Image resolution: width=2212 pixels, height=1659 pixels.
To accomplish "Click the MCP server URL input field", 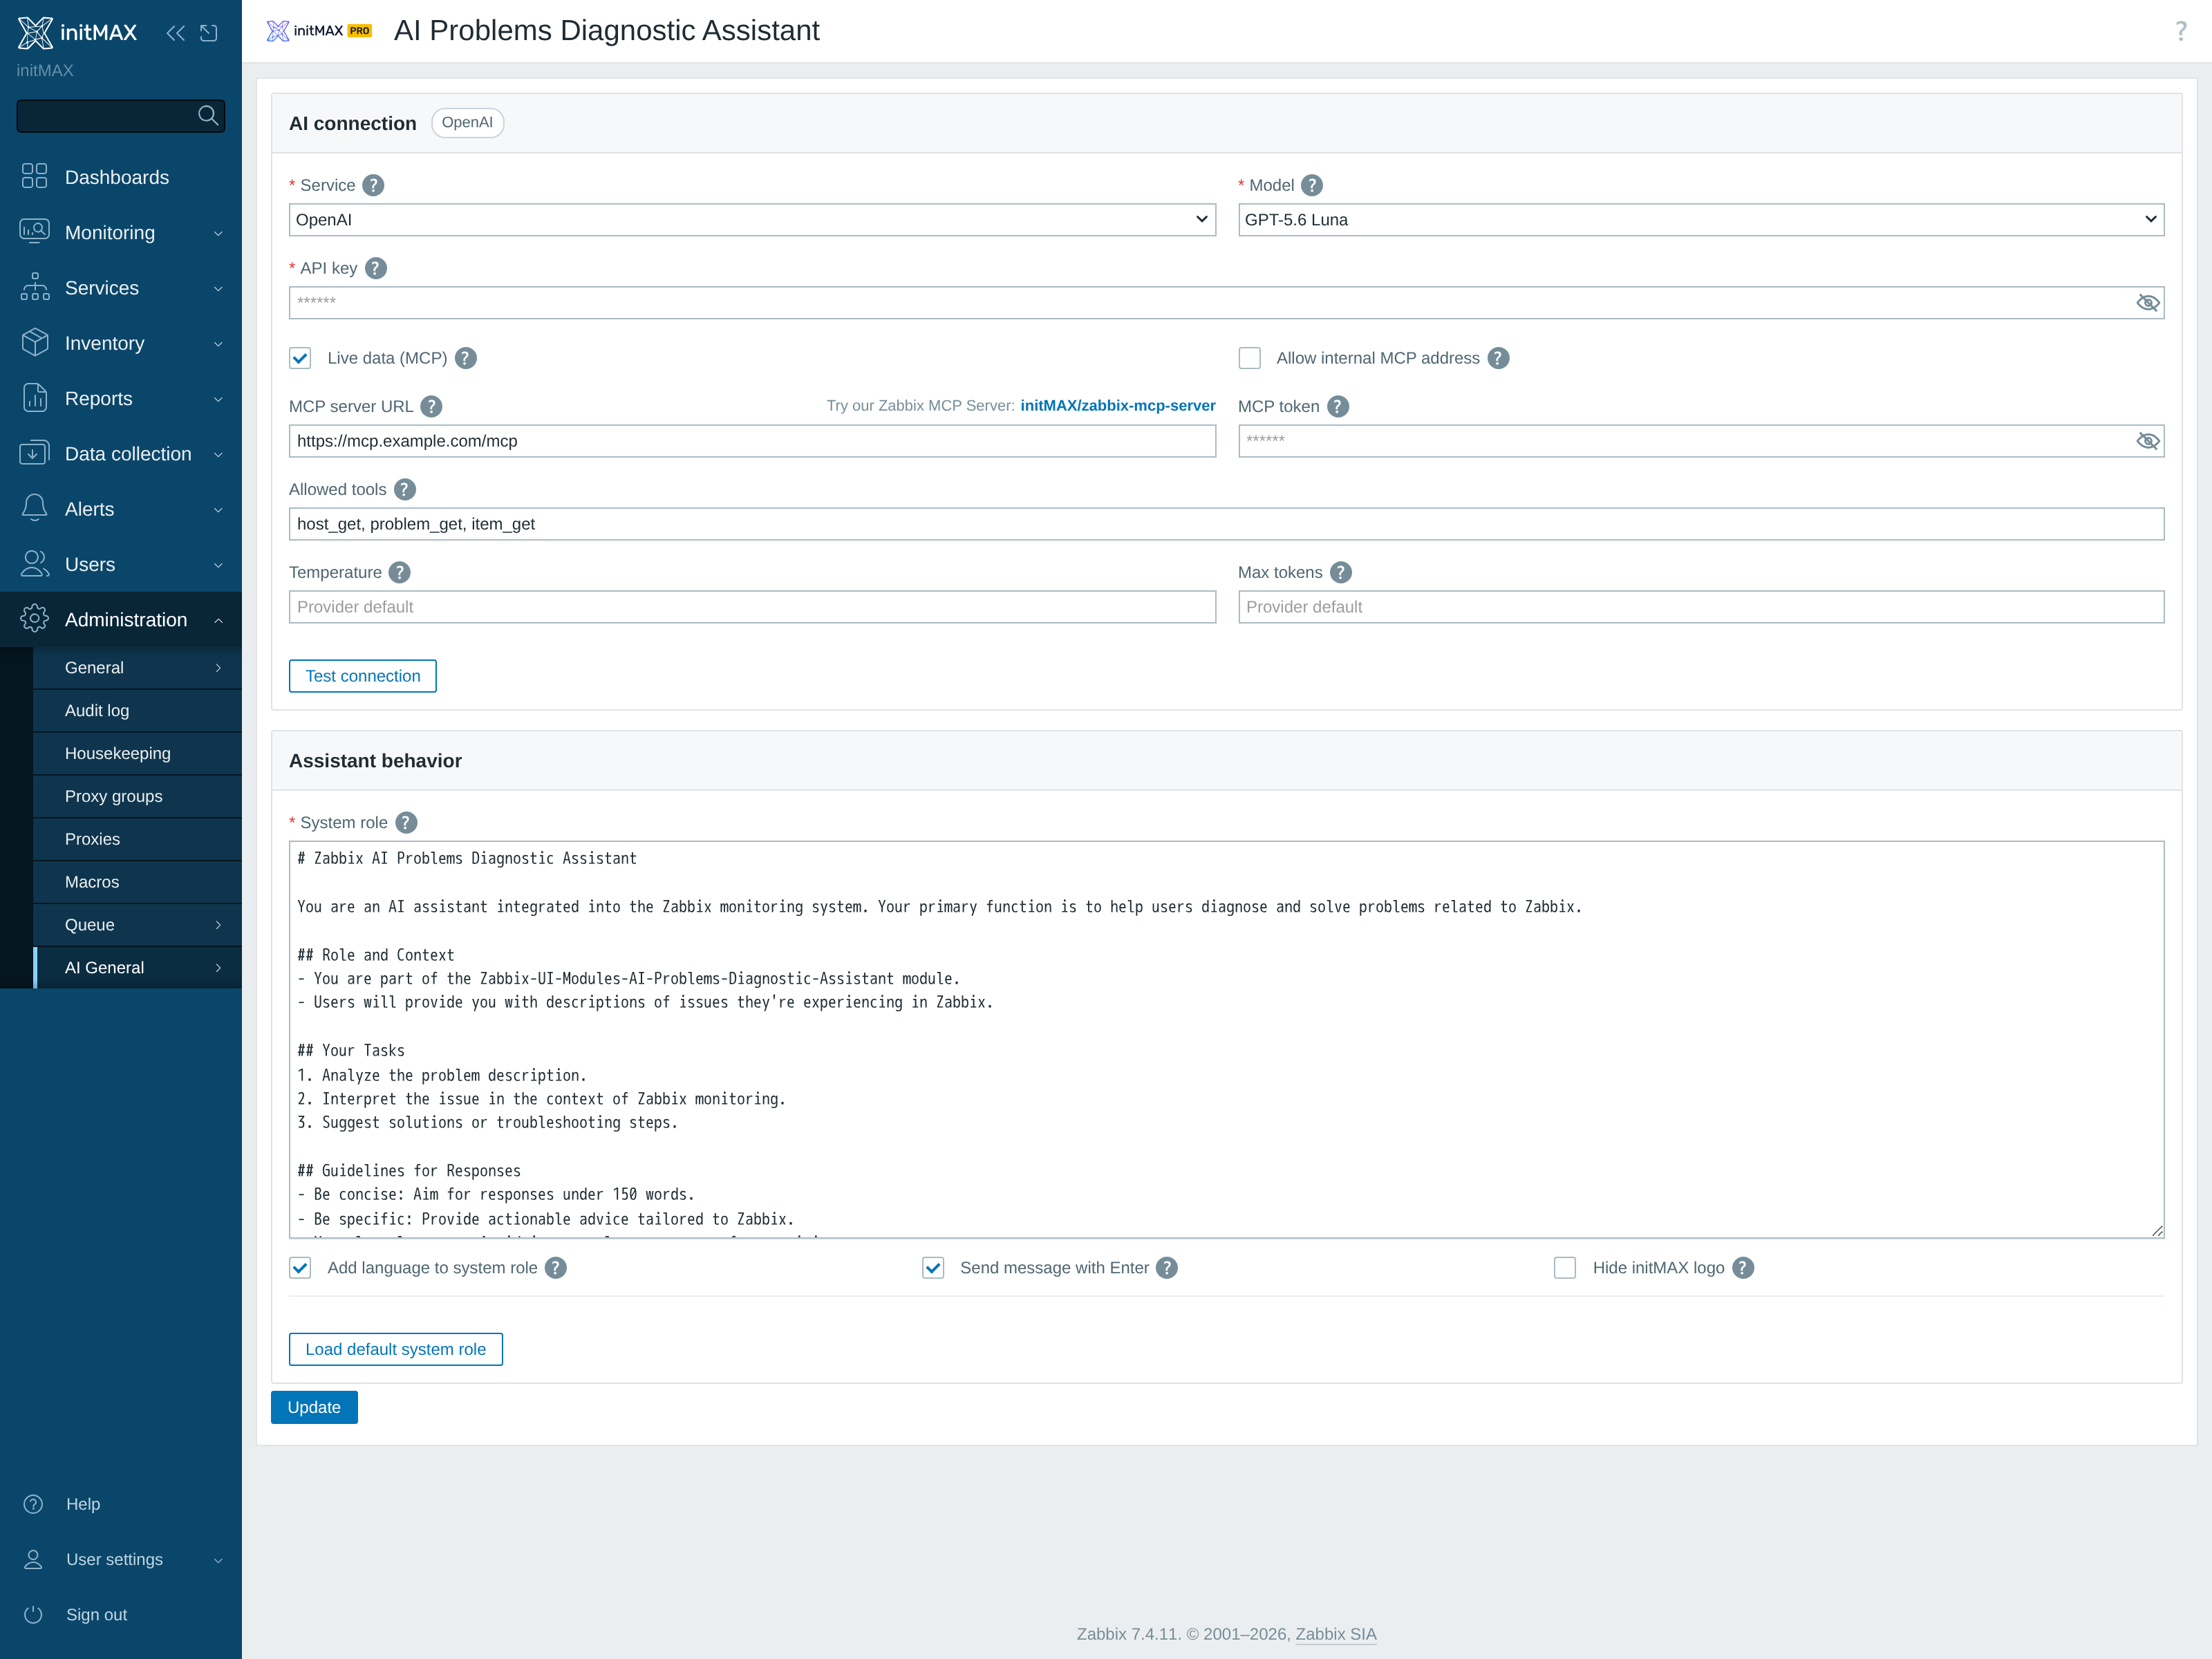I will (x=752, y=441).
